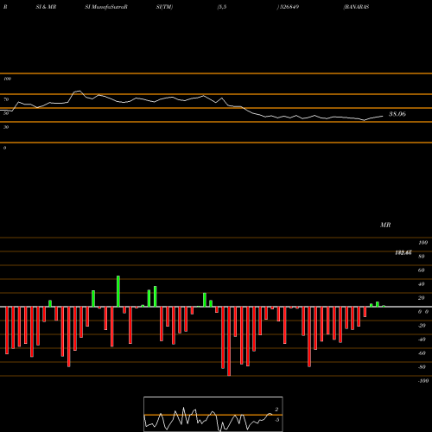Click the 30 label on RSI scale
This screenshot has width=432, height=432.
(x=6, y=127)
